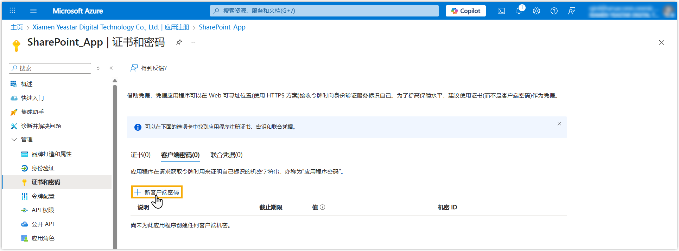
Task: Click 新客户端密码 to add secret
Action: click(x=157, y=192)
